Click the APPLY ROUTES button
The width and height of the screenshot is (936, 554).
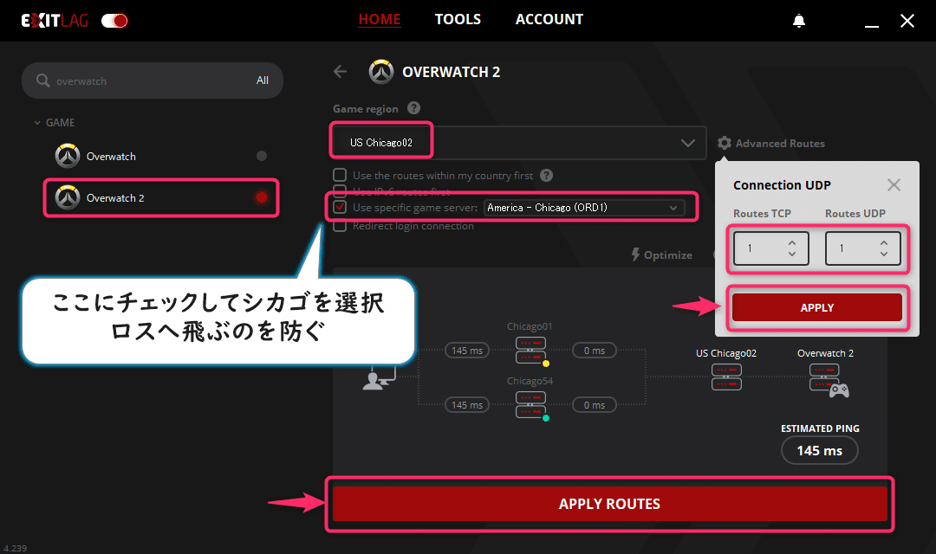tap(609, 504)
